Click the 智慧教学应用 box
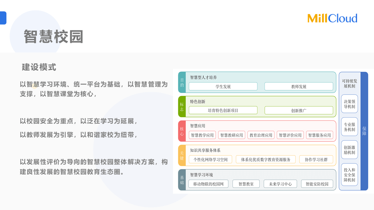This screenshot has width=374, height=210. tap(202, 135)
